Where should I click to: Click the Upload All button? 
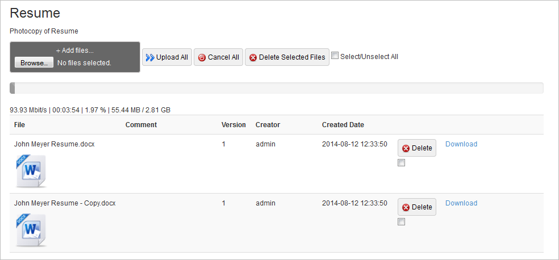(x=167, y=57)
